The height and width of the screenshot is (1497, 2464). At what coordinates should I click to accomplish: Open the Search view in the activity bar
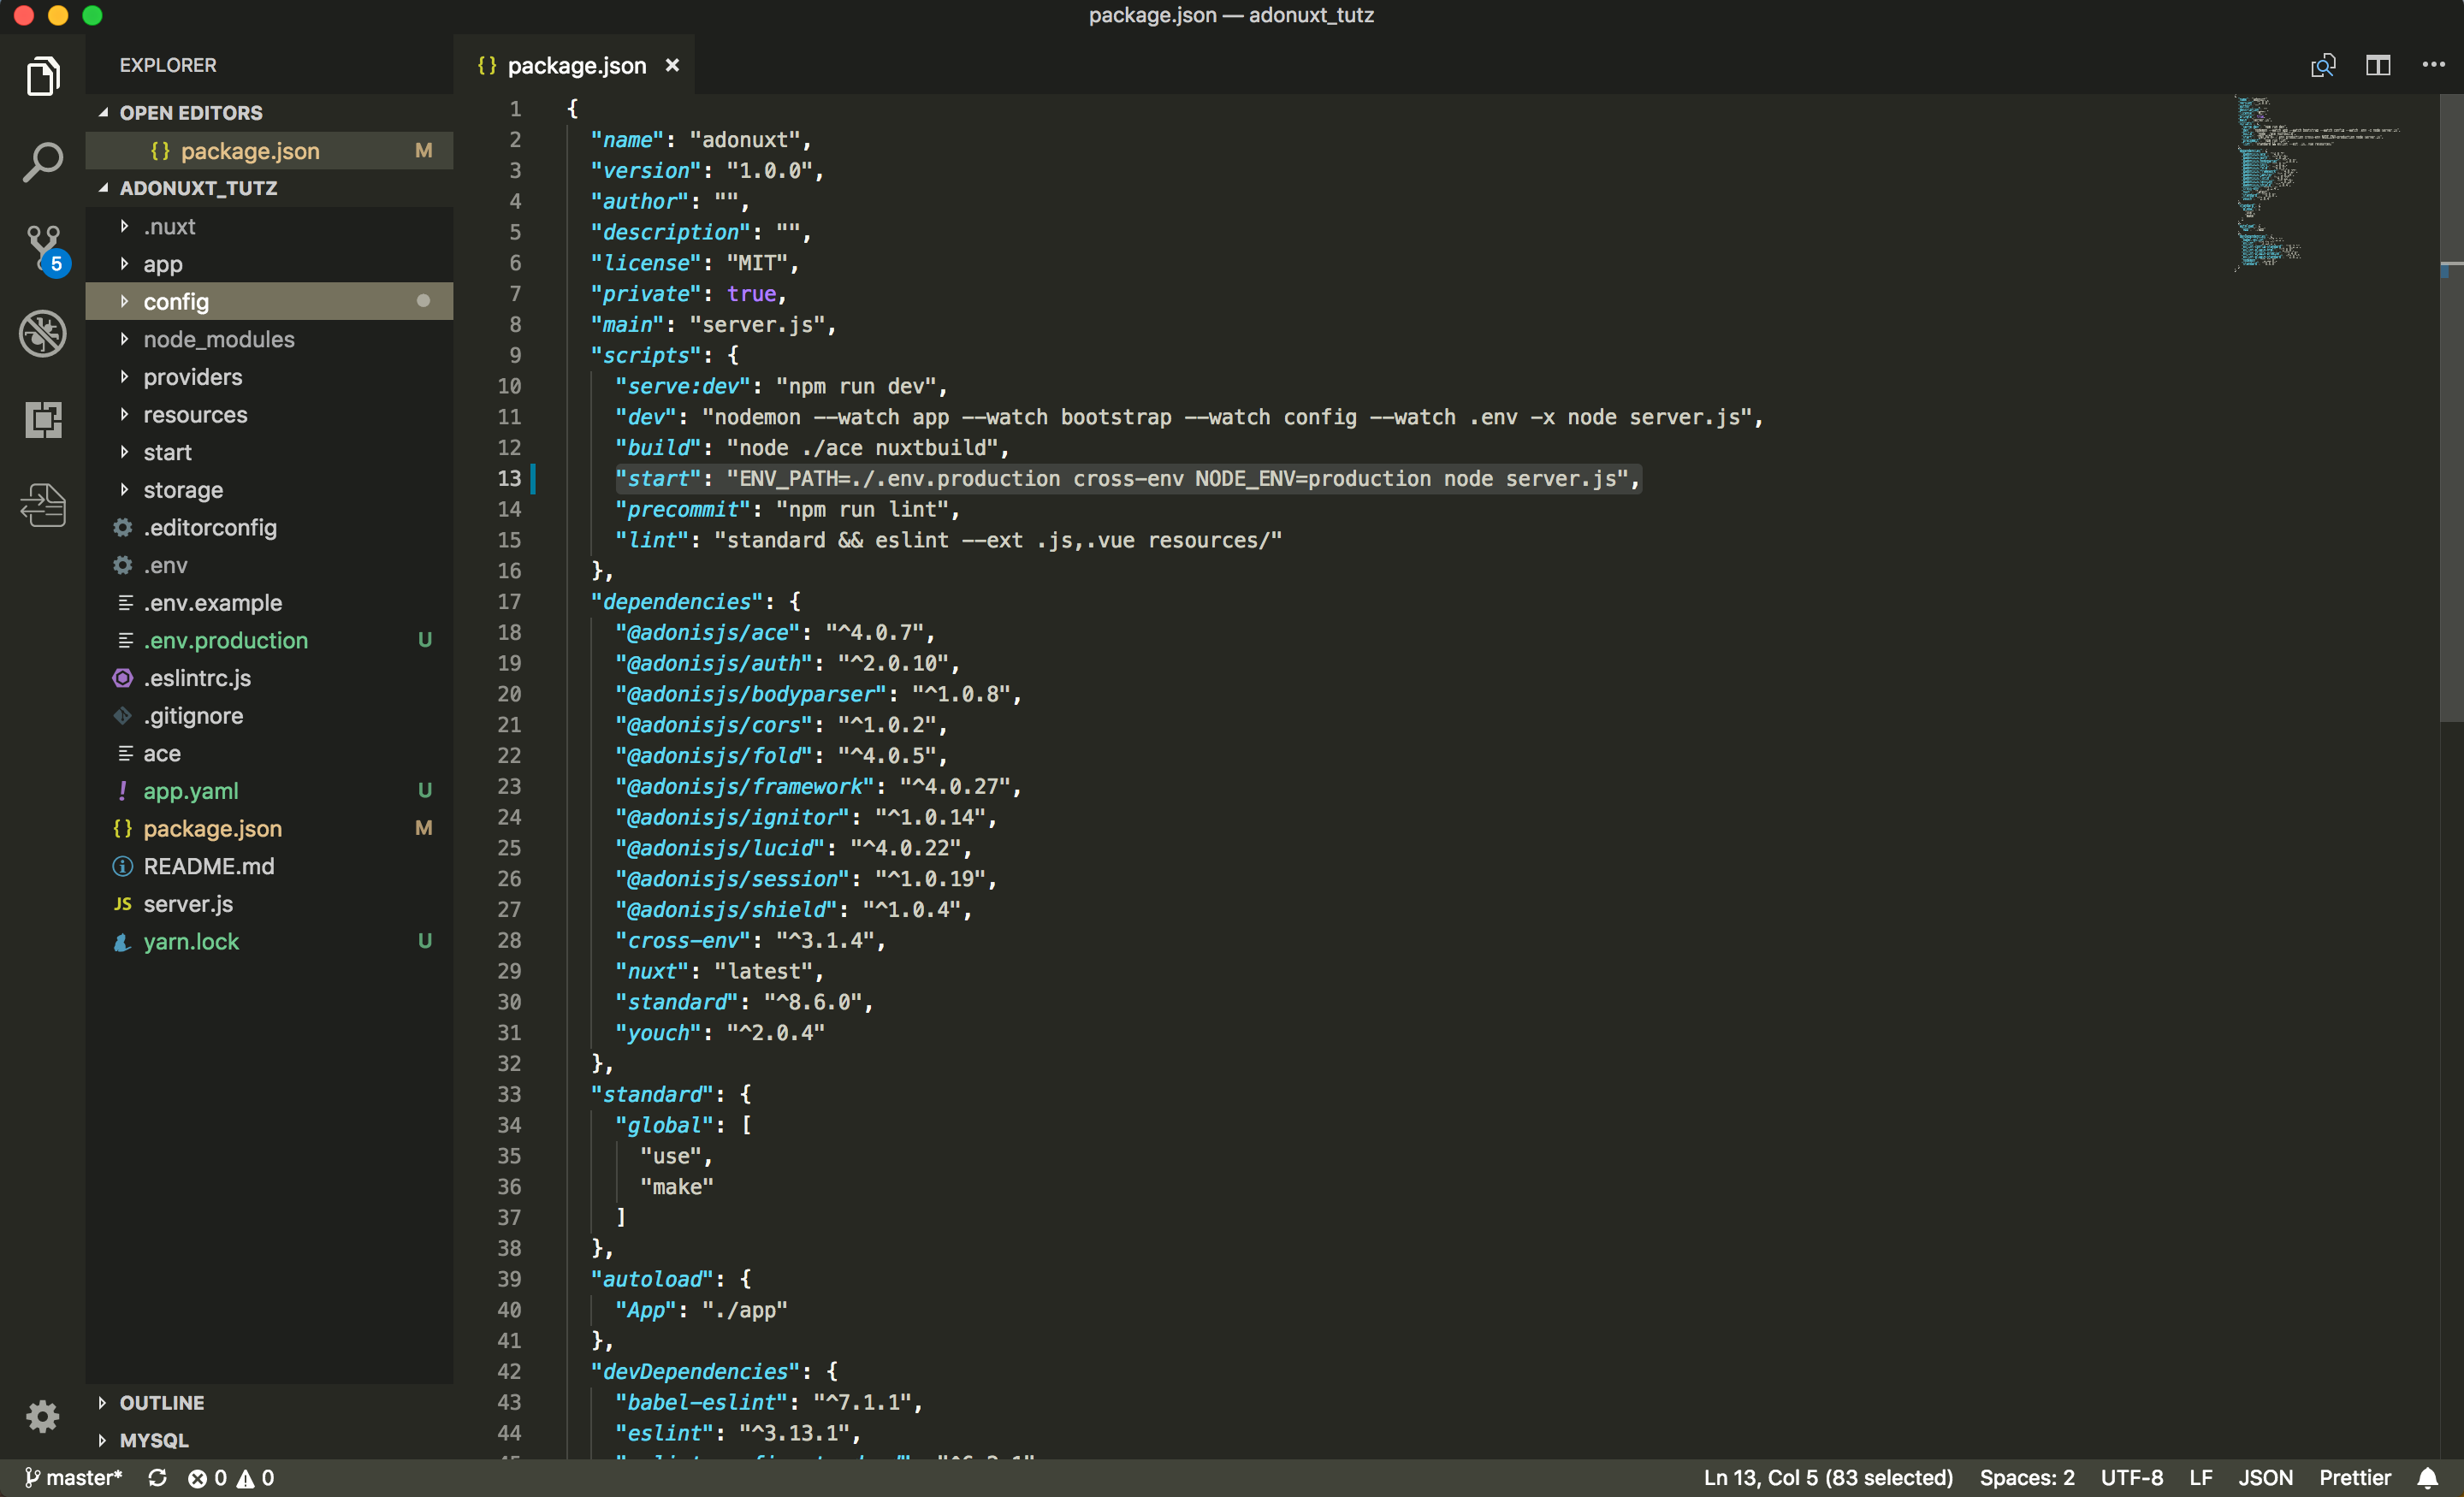(x=42, y=162)
